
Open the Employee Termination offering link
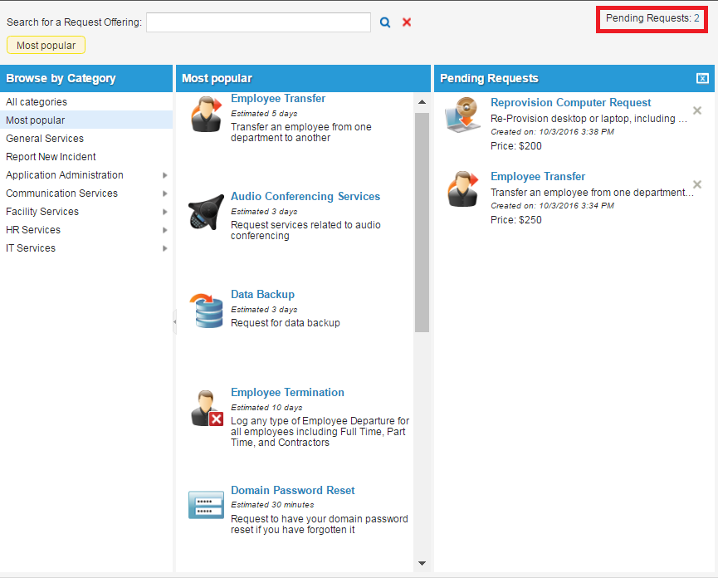287,393
